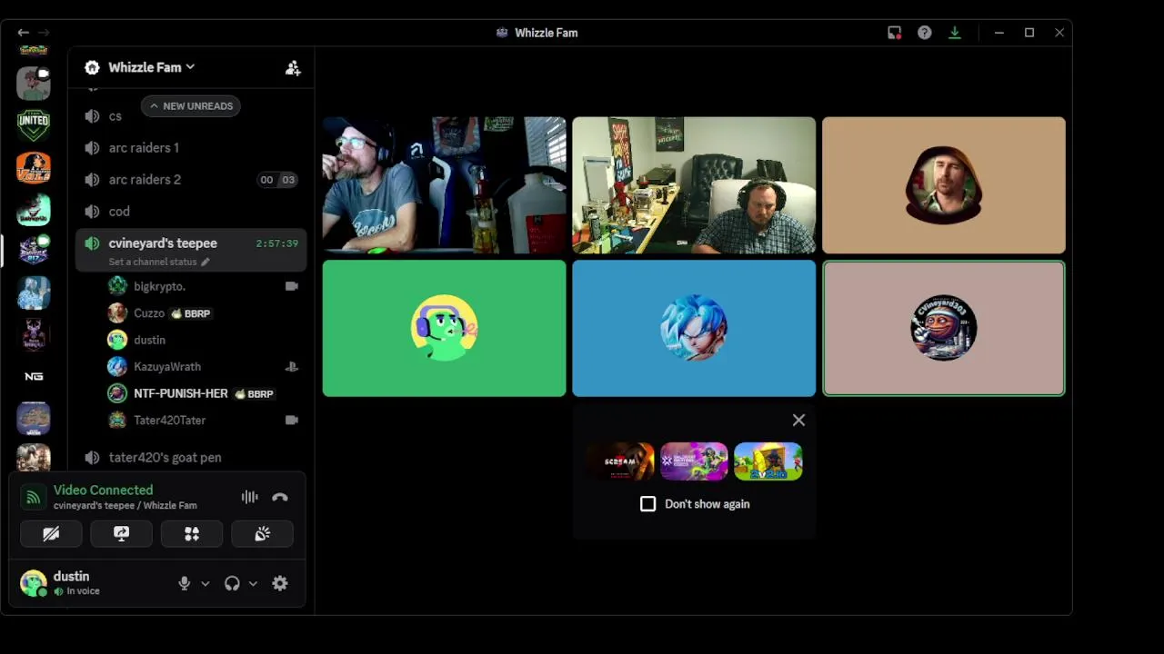Check the Don't show again checkbox
The height and width of the screenshot is (654, 1164).
click(x=647, y=504)
